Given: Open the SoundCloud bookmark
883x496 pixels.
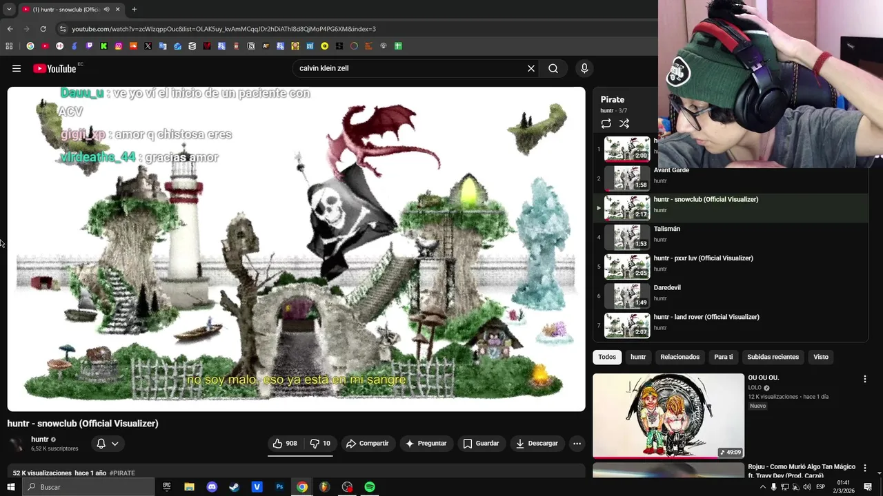Looking at the screenshot, I should coord(133,46).
